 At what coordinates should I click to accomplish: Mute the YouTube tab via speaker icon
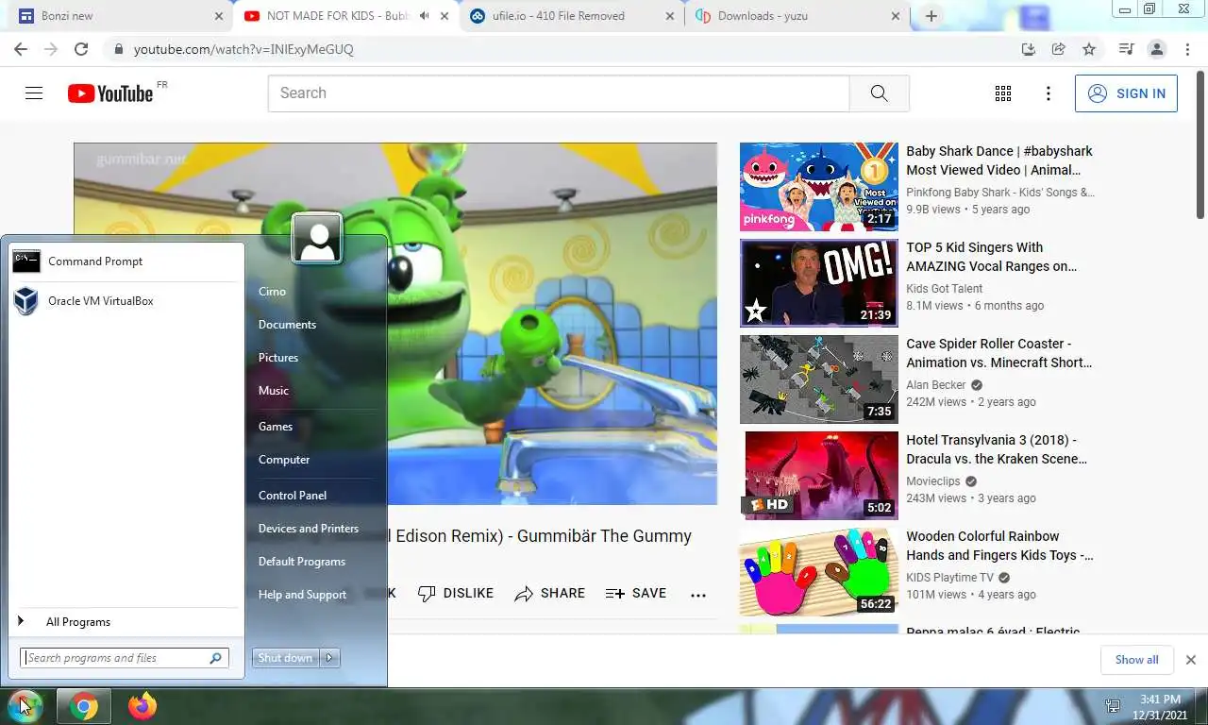(425, 16)
